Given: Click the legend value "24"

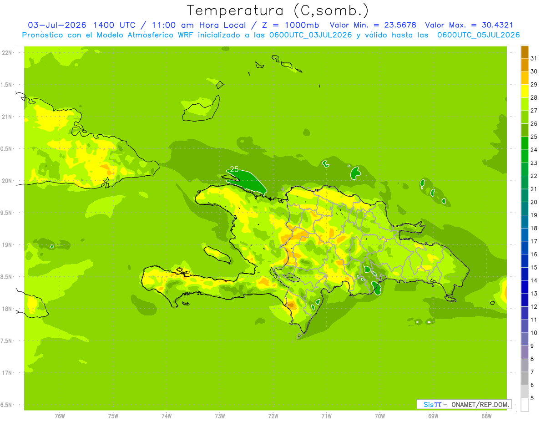Looking at the screenshot, I should pos(534,150).
